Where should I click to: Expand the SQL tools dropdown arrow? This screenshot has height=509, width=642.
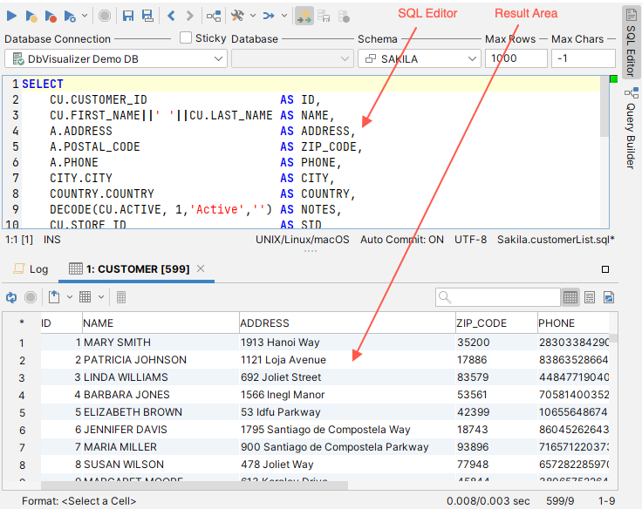point(253,16)
